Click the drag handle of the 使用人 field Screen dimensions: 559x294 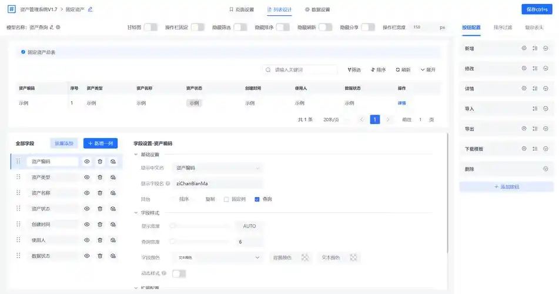click(x=19, y=240)
